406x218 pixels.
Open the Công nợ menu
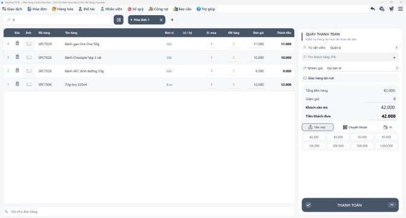(x=158, y=9)
